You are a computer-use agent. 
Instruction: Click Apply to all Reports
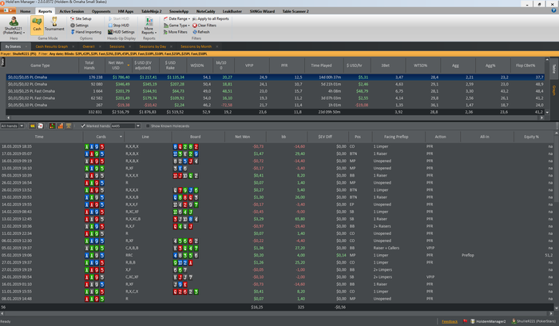211,18
